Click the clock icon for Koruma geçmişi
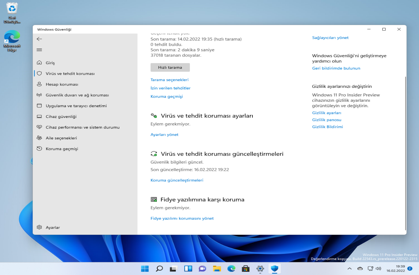This screenshot has height=275, width=419. [39, 148]
